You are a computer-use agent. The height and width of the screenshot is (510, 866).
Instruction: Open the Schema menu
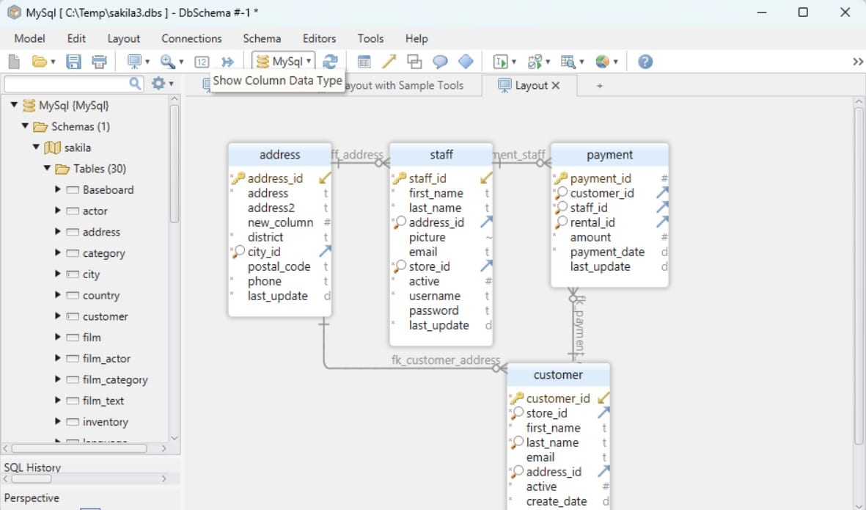pos(262,39)
